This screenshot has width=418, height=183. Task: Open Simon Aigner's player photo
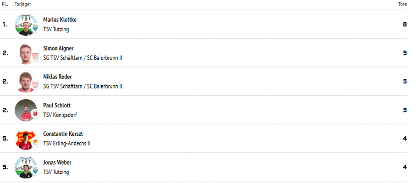click(x=26, y=54)
